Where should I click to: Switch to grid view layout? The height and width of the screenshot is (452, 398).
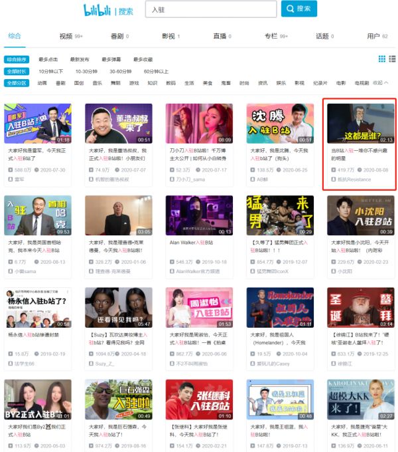[382, 59]
